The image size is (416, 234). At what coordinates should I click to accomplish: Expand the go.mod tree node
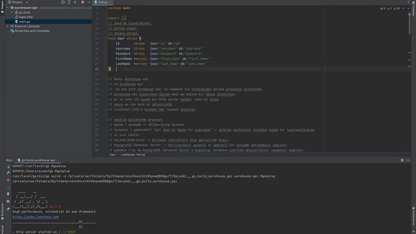[12, 12]
